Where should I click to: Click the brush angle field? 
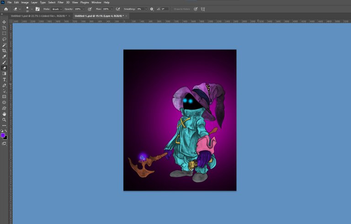pos(165,9)
